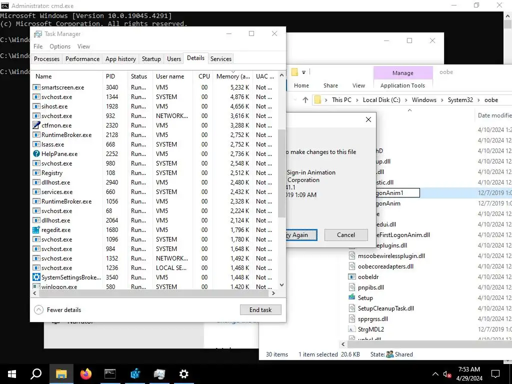The width and height of the screenshot is (512, 384).
Task: Sort by the User name column
Action: click(172, 76)
